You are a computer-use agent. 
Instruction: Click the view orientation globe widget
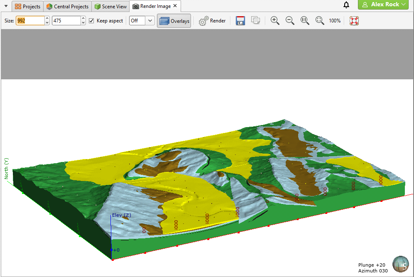400,264
